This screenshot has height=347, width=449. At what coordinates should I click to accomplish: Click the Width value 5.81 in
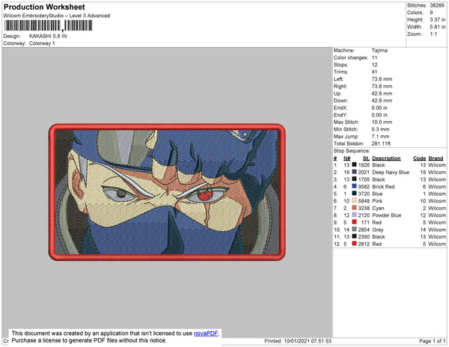pos(438,27)
